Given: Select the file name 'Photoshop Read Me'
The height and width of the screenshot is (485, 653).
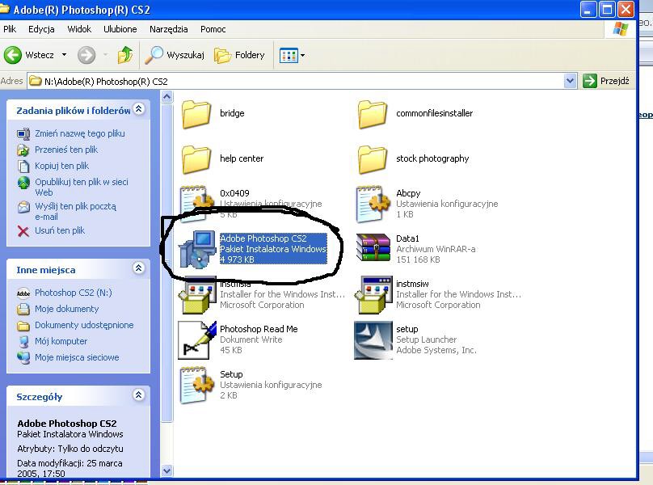Looking at the screenshot, I should tap(259, 329).
